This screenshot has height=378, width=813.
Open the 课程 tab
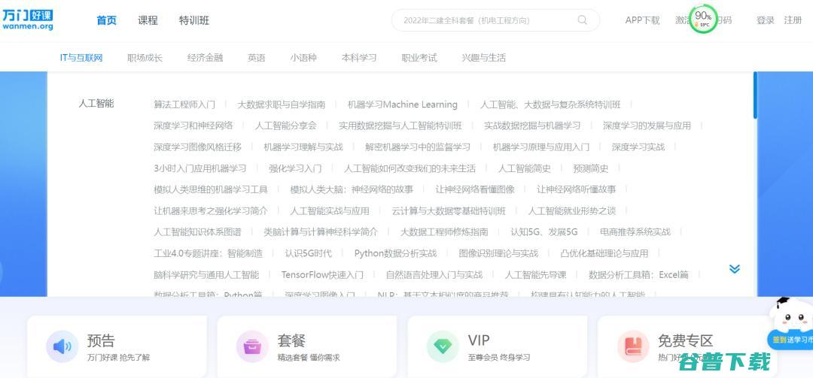click(148, 20)
